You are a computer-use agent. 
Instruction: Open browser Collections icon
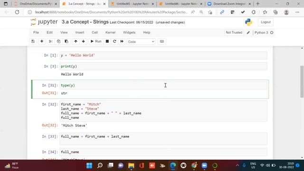pyautogui.click(x=275, y=12)
